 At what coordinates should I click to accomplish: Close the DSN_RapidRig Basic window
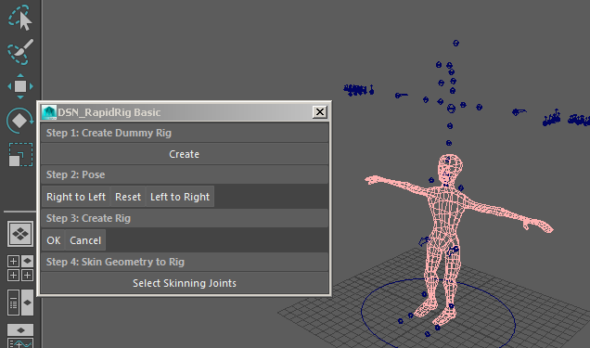click(x=320, y=111)
